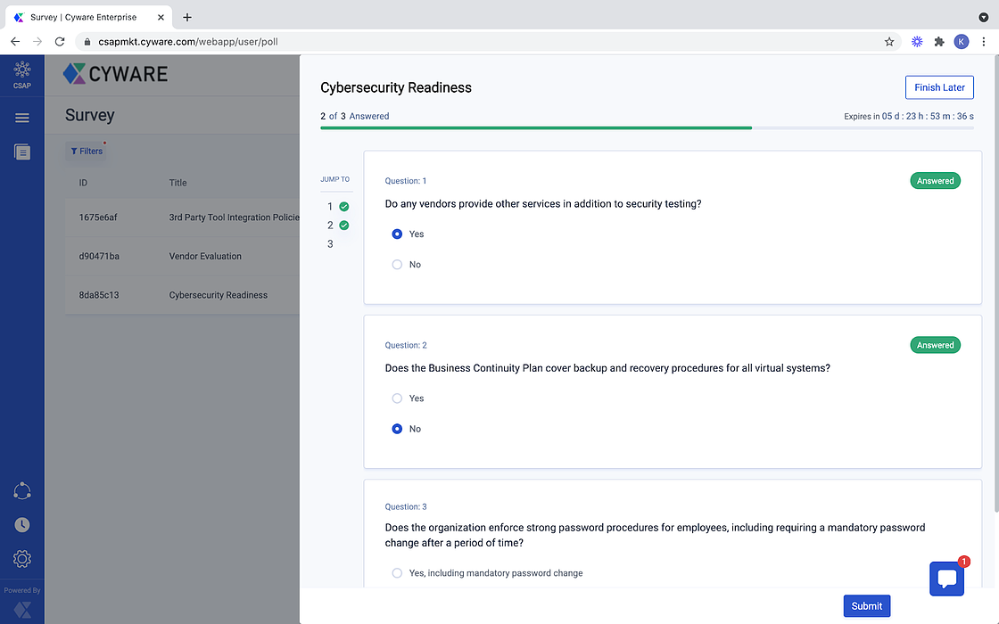Select Yes for Question 2

[x=398, y=398]
